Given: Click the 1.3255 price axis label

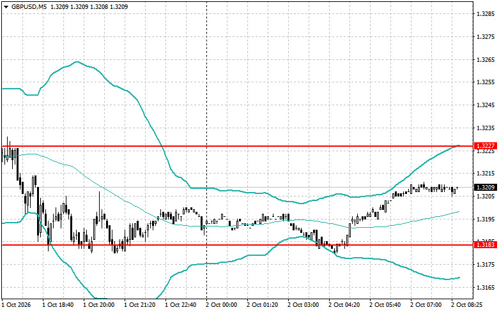Looking at the screenshot, I should click(x=486, y=82).
